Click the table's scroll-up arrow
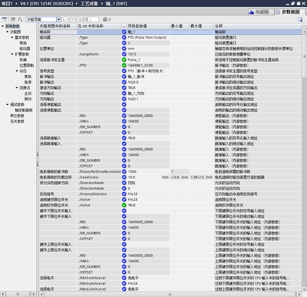307x297 pixels. (x=304, y=32)
